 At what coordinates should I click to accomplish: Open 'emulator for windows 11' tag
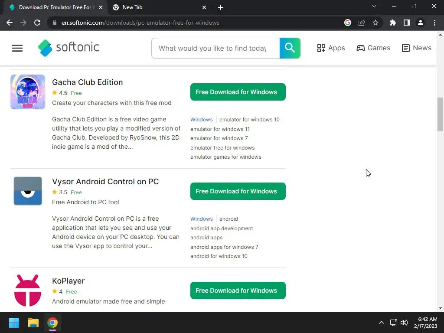click(220, 129)
